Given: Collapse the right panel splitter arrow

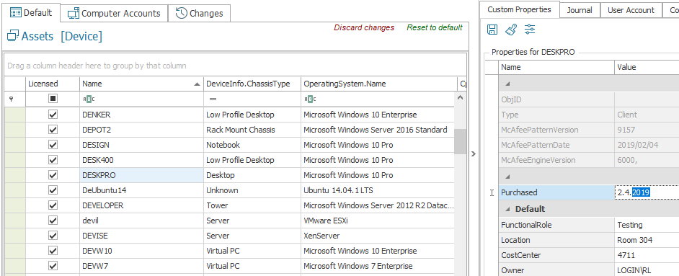Looking at the screenshot, I should click(x=474, y=153).
